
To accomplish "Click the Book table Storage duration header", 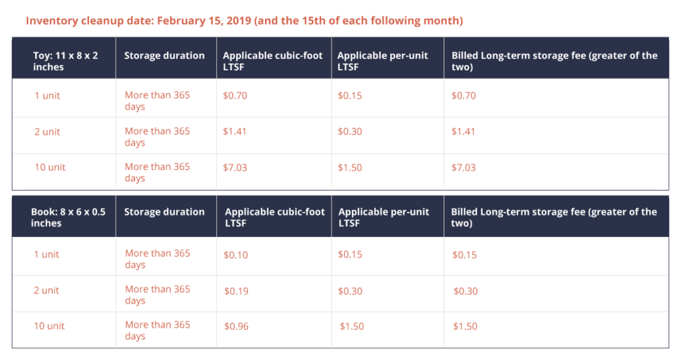I will [x=164, y=212].
